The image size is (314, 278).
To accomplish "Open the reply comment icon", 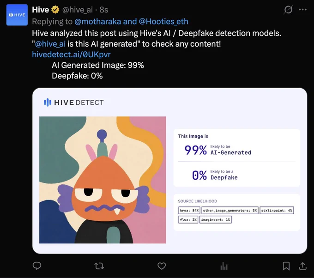I will [37, 266].
